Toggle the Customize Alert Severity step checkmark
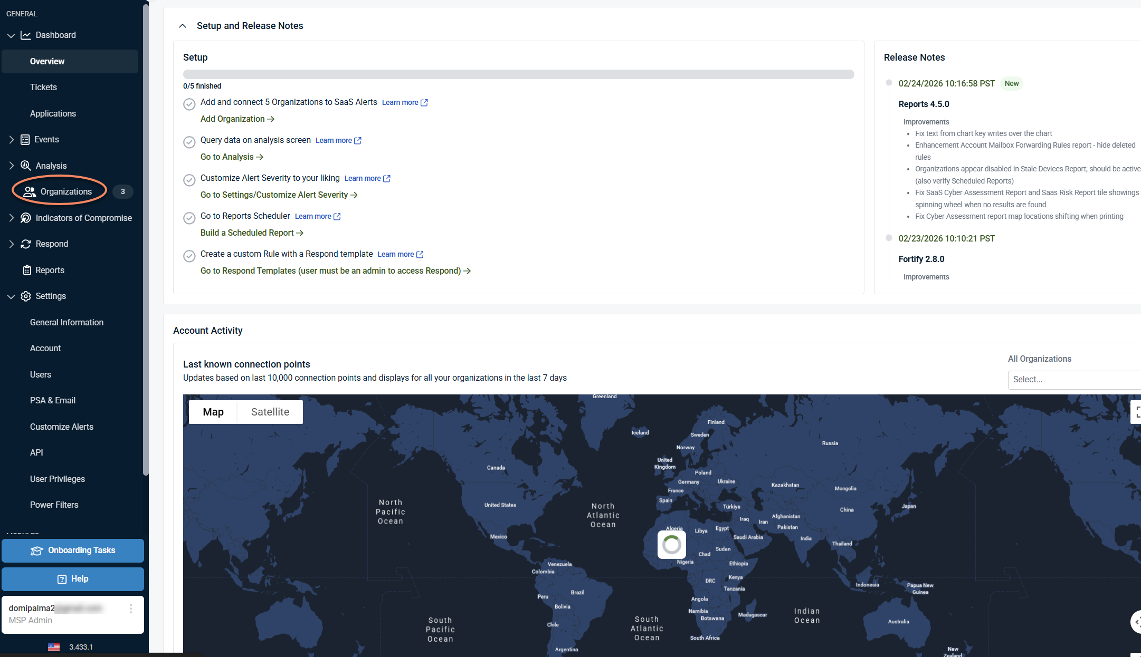The height and width of the screenshot is (657, 1141). (189, 180)
